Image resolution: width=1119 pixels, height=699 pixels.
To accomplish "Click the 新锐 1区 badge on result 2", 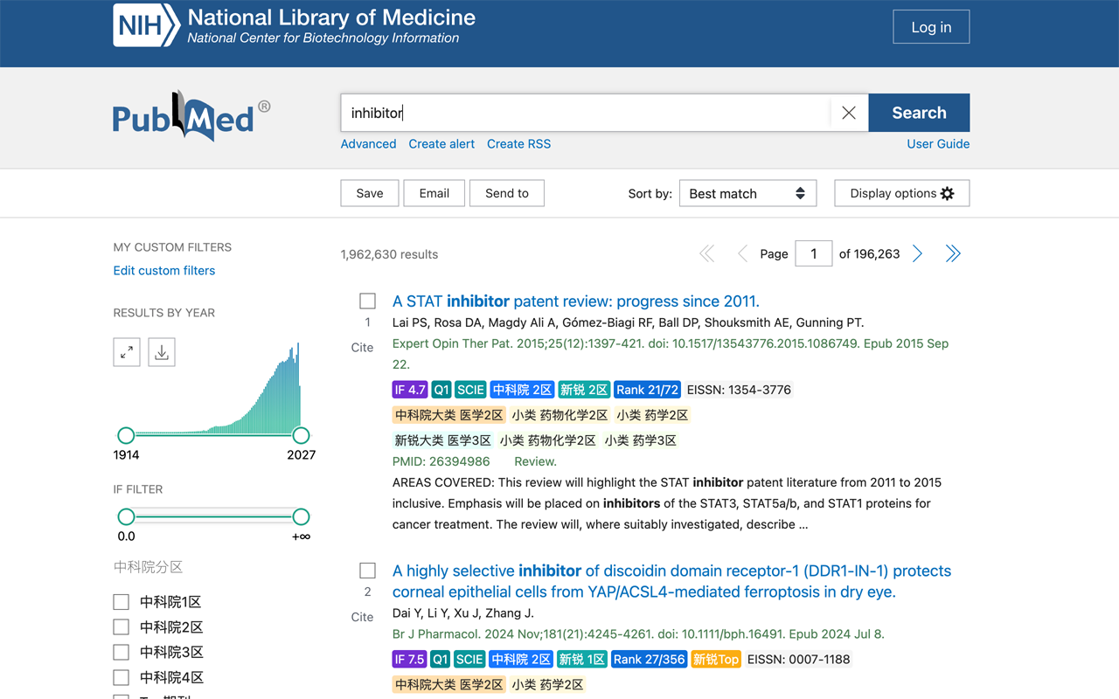I will click(582, 660).
